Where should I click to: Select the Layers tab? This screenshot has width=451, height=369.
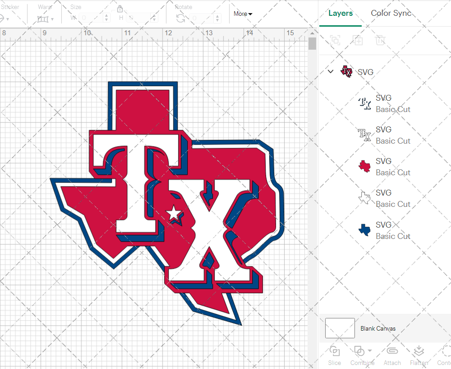[341, 13]
